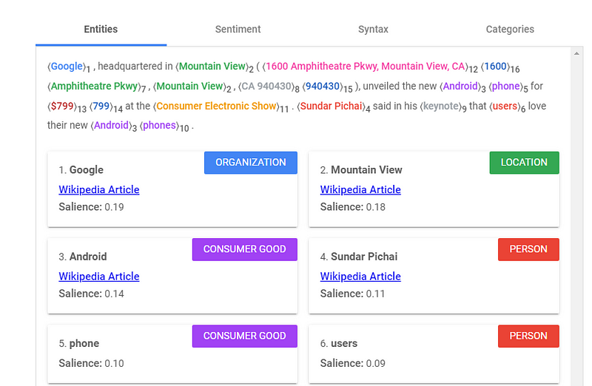Image resolution: width=592 pixels, height=386 pixels.
Task: Open the Categories tab
Action: (510, 30)
